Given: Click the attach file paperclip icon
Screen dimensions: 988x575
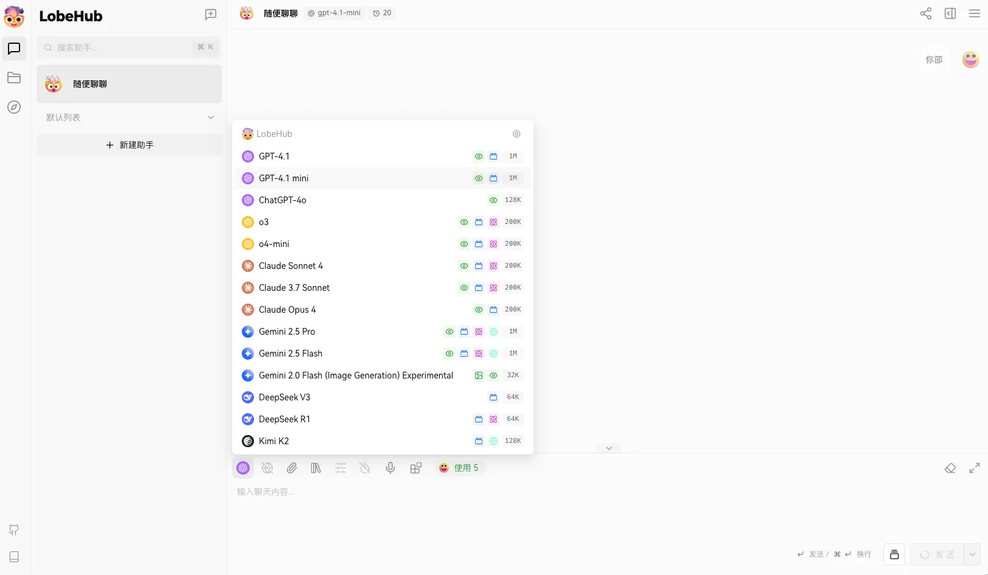Looking at the screenshot, I should (x=292, y=468).
